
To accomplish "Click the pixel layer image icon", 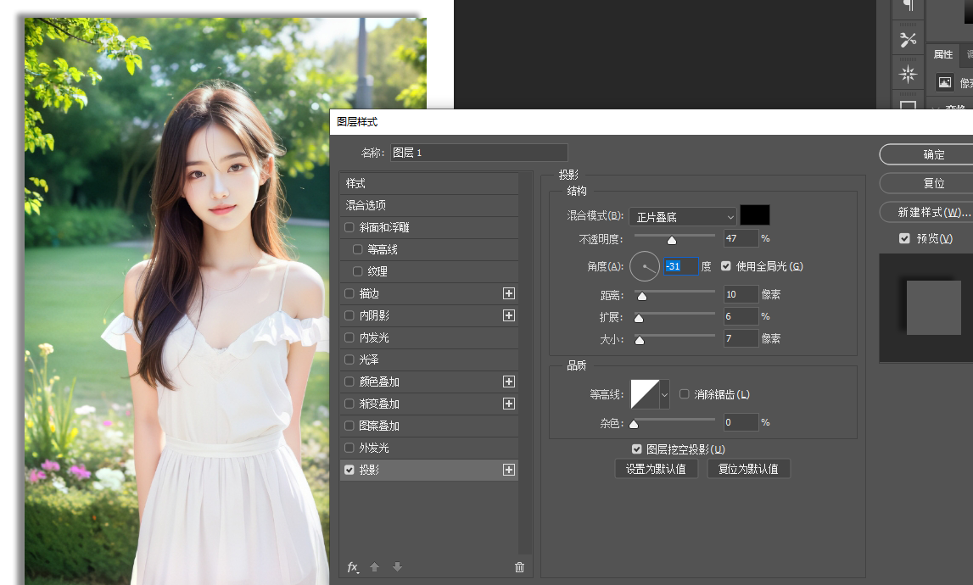I will point(944,82).
